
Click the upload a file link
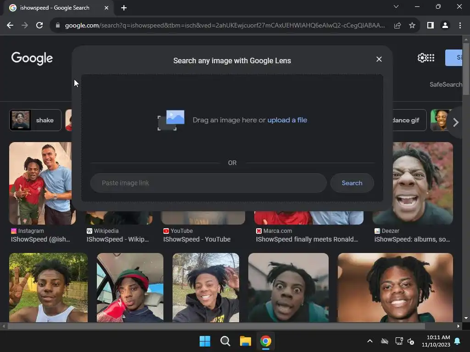(287, 120)
